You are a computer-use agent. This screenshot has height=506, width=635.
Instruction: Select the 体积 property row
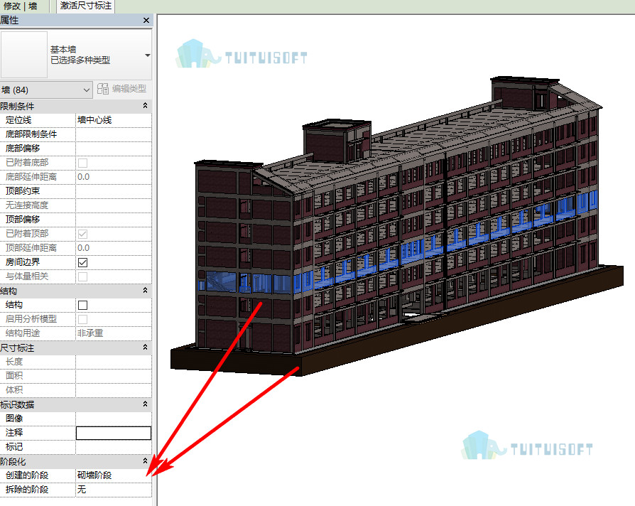coord(76,389)
